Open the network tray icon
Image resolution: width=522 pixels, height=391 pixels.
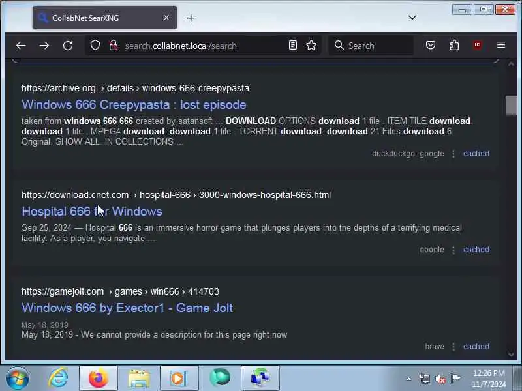[x=425, y=379]
